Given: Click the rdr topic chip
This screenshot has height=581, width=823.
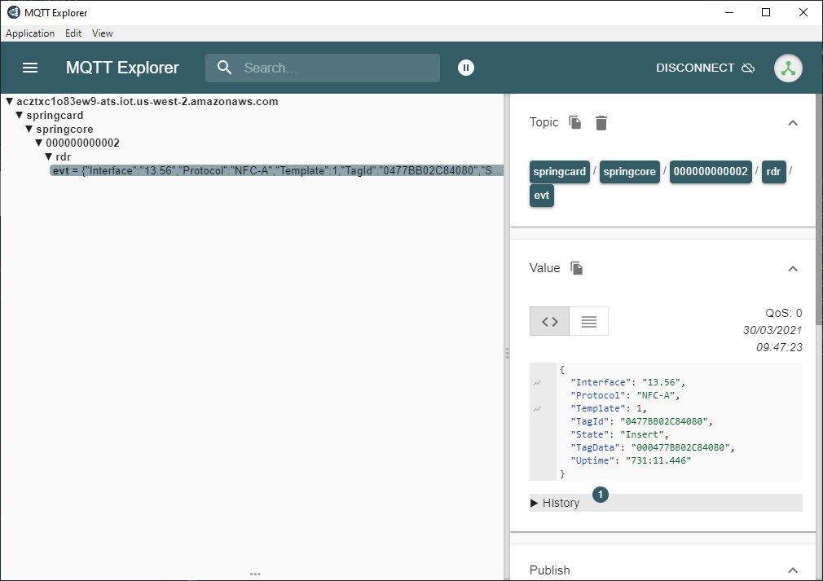Looking at the screenshot, I should point(773,172).
